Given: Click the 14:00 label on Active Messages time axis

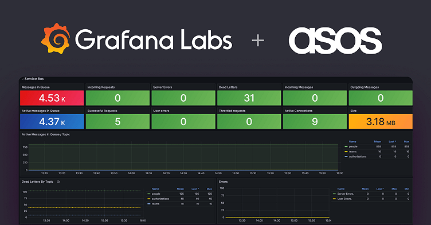Looking at the screenshot, I should [131, 173].
